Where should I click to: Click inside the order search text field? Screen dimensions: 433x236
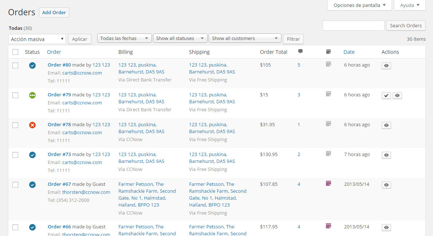coord(353,26)
